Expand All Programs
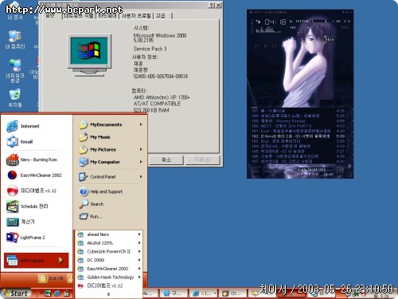Viewport: 398px width, 299px height. (36, 261)
